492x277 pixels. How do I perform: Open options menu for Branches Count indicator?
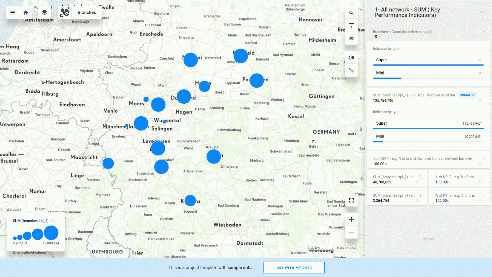click(x=483, y=32)
